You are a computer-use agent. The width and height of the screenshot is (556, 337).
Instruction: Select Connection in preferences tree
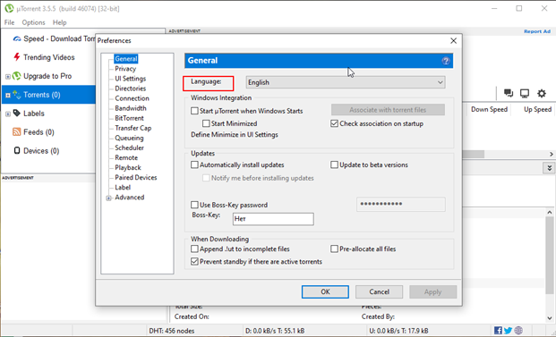pyautogui.click(x=132, y=98)
